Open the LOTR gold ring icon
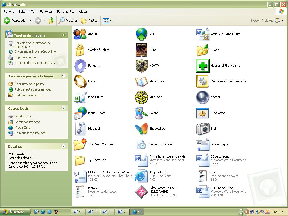288x216 pixels. [80, 81]
